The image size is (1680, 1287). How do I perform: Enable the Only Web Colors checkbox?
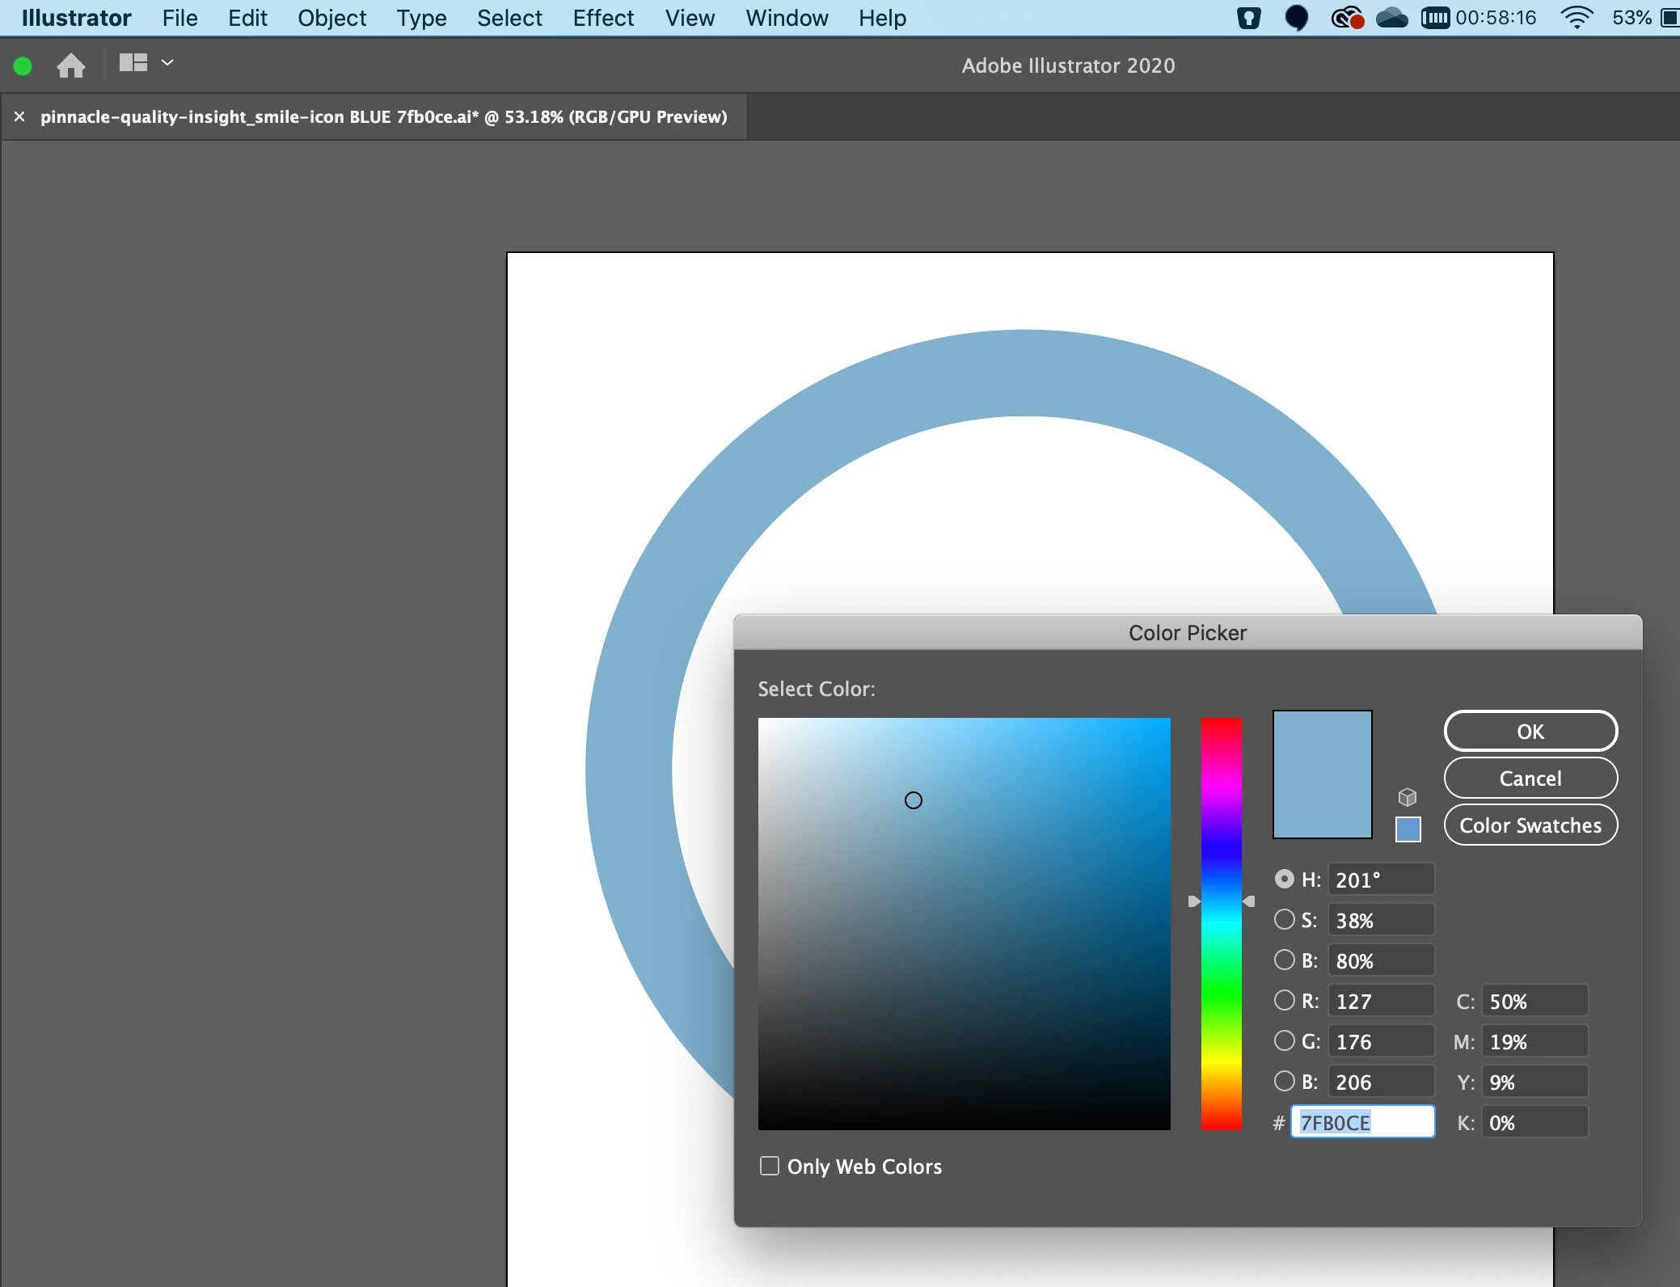pos(770,1166)
